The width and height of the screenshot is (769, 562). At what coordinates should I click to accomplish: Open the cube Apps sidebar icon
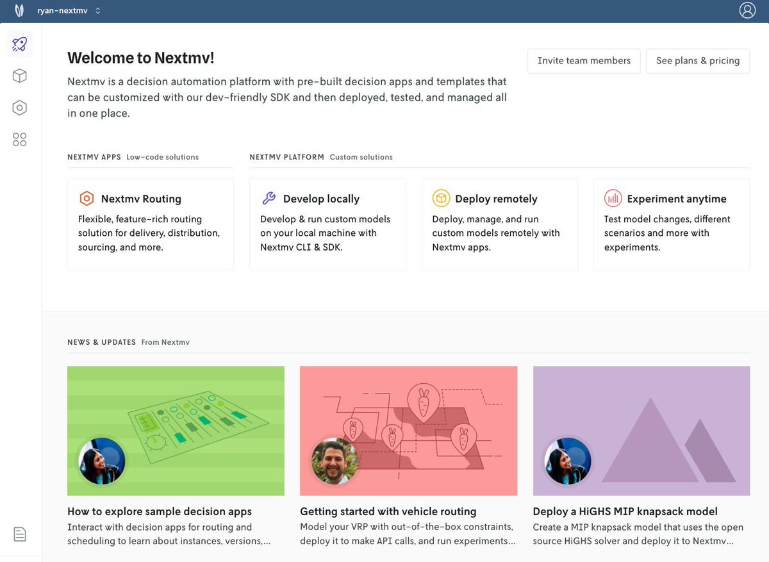(20, 76)
